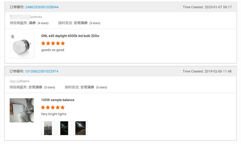241x144 pixels.
Task: Open order number 24862326501028044 link
Action: [x=42, y=7]
